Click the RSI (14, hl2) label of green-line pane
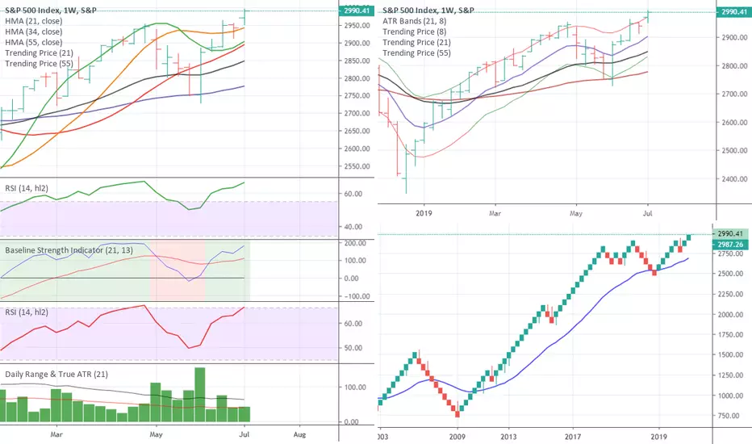This screenshot has height=444, width=752. click(27, 188)
